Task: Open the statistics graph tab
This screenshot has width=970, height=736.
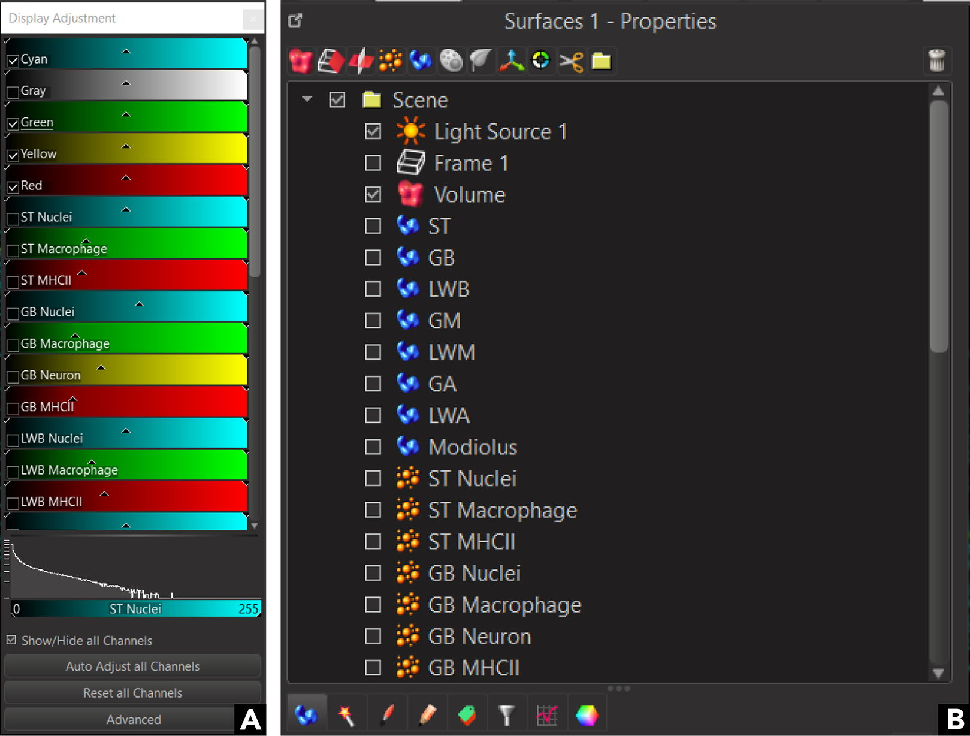Action: click(x=547, y=715)
